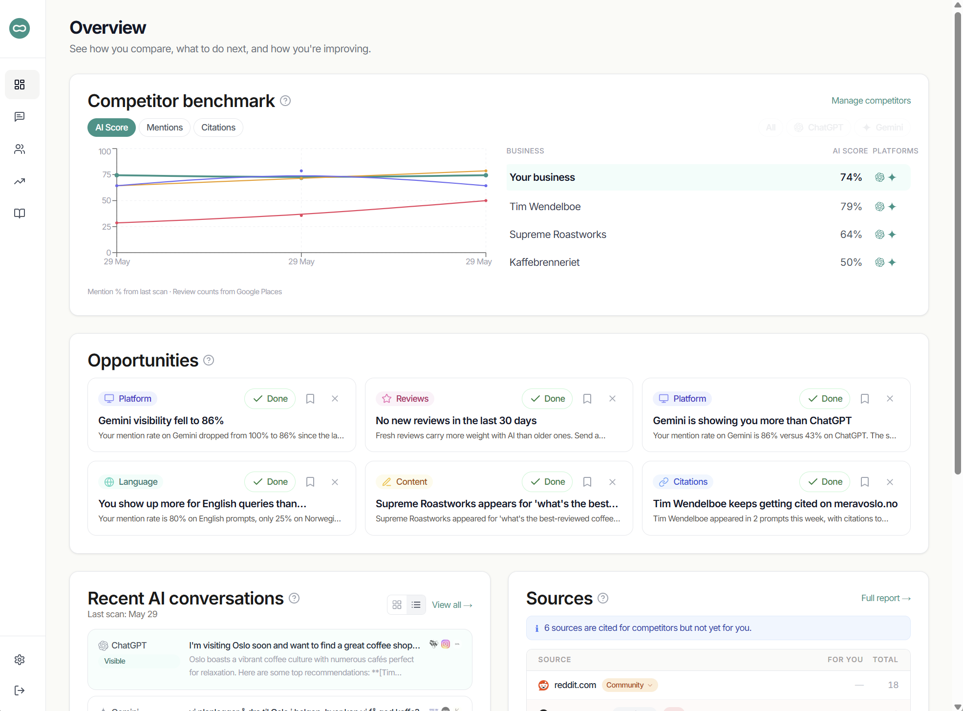Select the Kaffebrenneriet competitor row
The width and height of the screenshot is (963, 711).
(708, 262)
